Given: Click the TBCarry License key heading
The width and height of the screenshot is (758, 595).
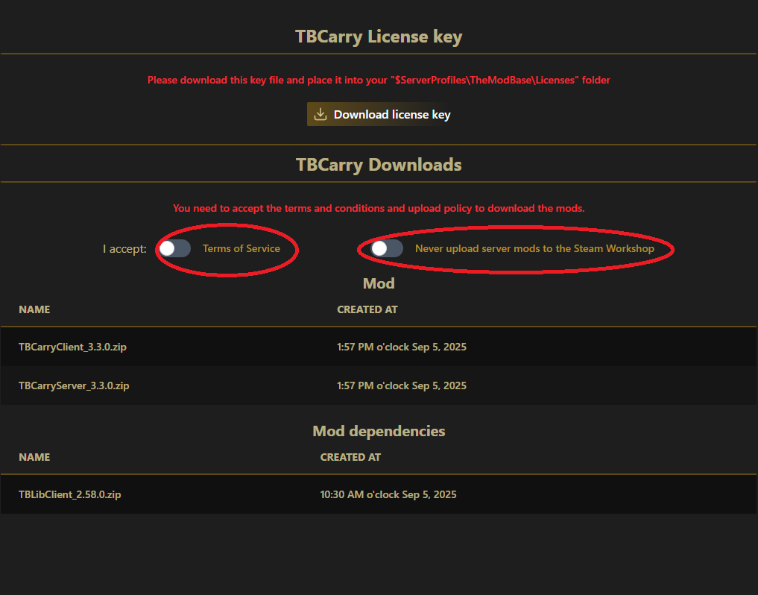Looking at the screenshot, I should [x=379, y=37].
